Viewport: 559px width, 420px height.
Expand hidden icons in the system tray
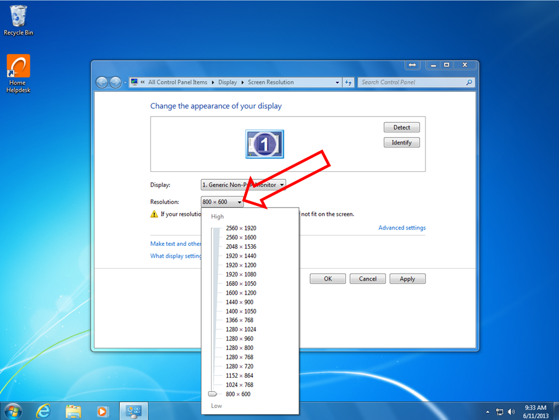click(x=487, y=411)
